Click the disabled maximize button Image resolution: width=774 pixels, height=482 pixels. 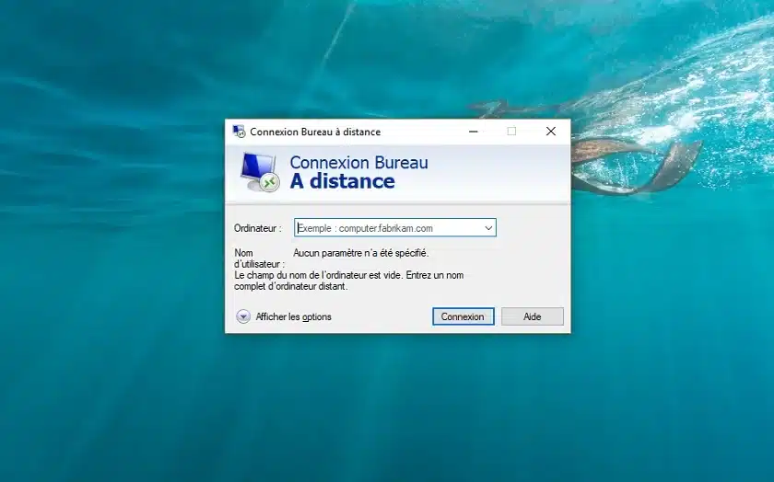coord(512,132)
